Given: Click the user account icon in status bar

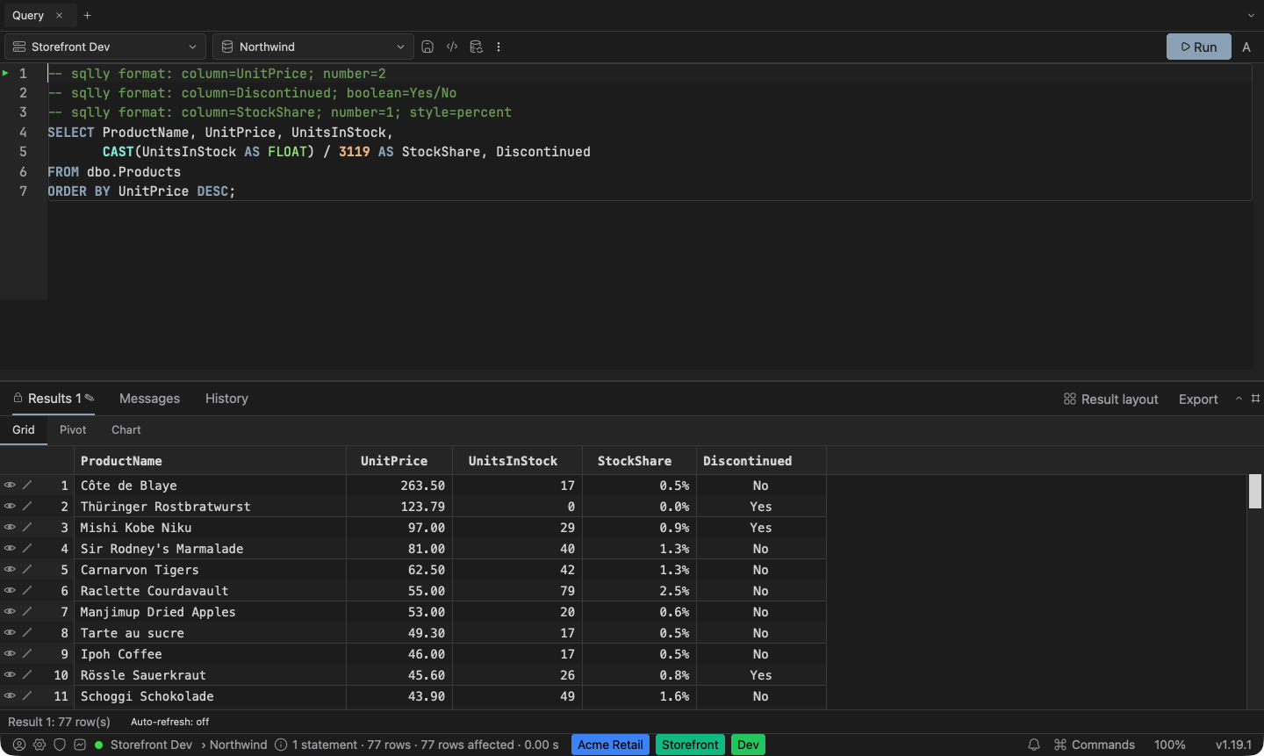Looking at the screenshot, I should coord(19,745).
